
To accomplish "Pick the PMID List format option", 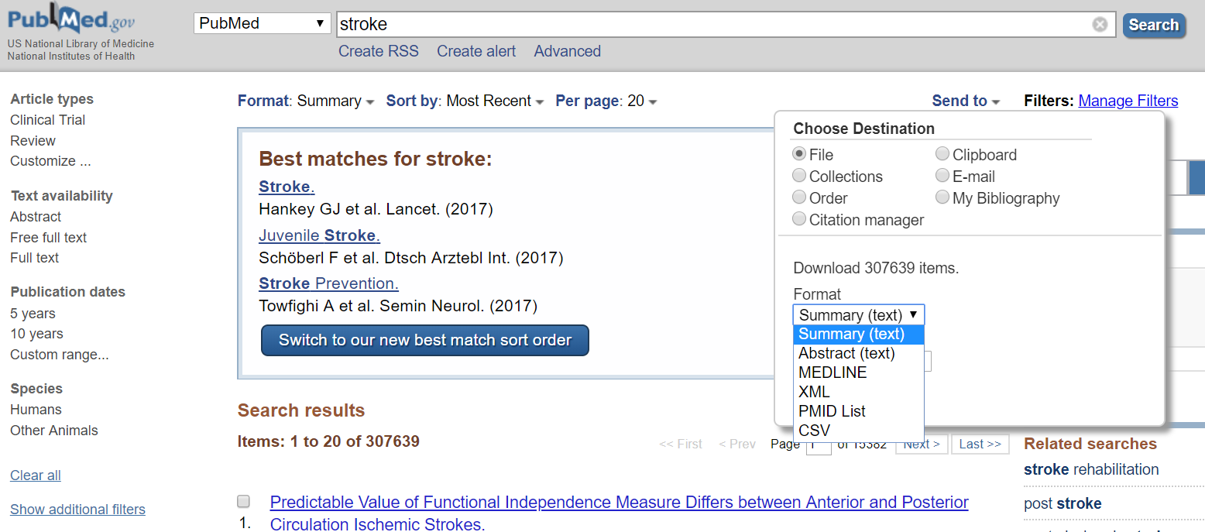I will pos(832,411).
